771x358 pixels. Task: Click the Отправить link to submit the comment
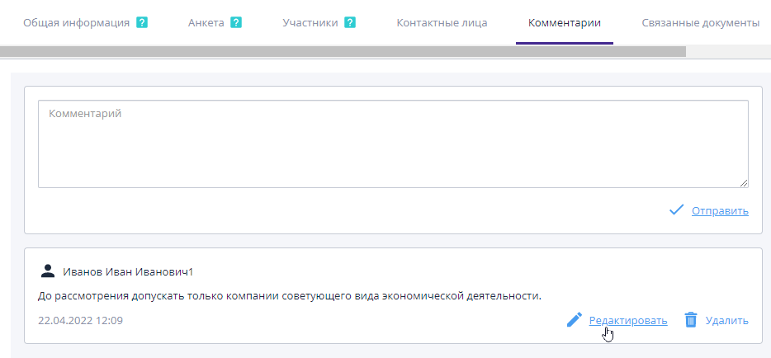coord(720,210)
